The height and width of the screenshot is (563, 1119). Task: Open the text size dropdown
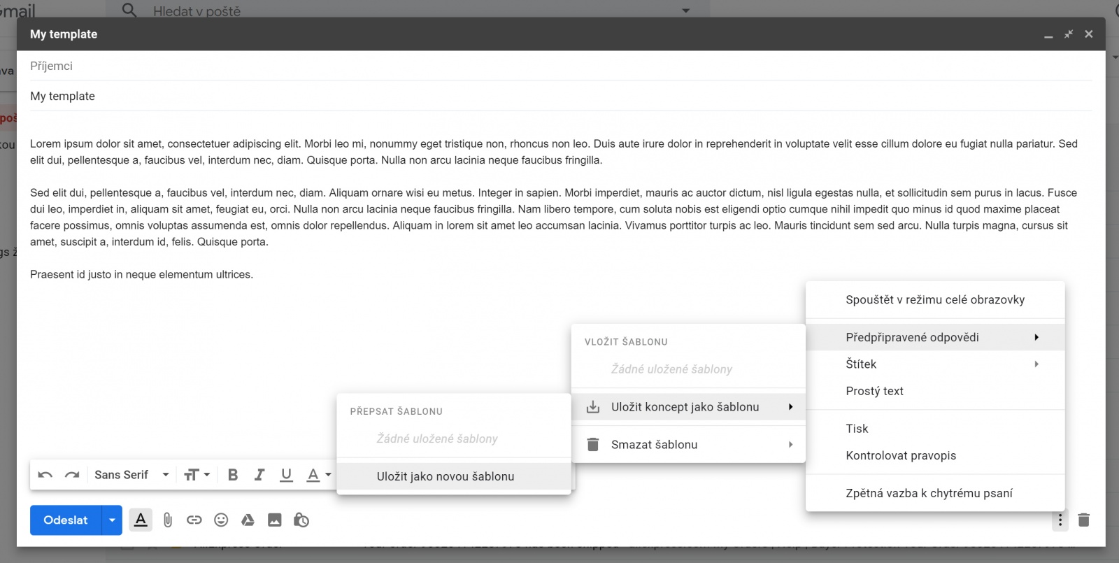coord(197,475)
